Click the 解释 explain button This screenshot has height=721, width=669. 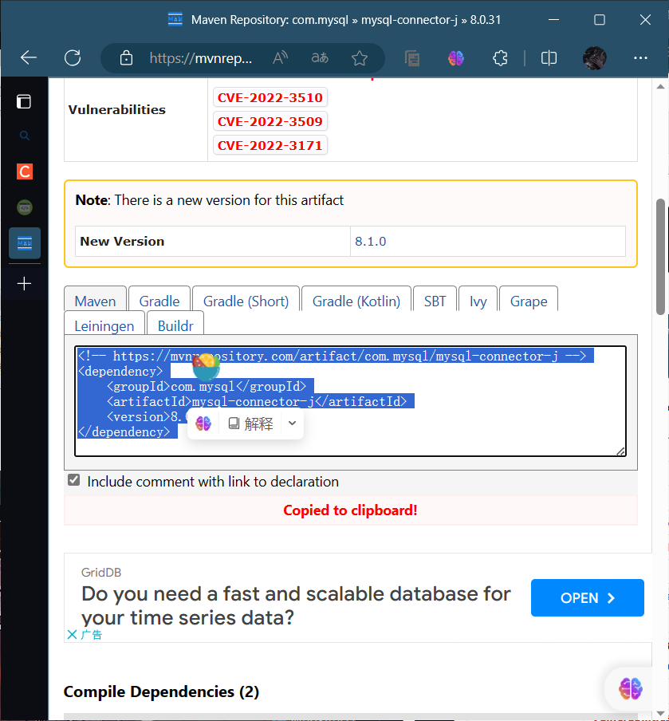[251, 424]
